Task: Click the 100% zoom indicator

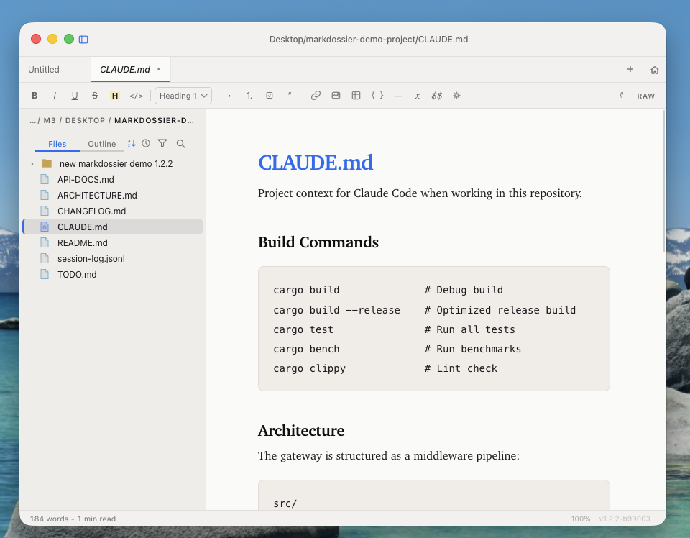Action: [581, 519]
